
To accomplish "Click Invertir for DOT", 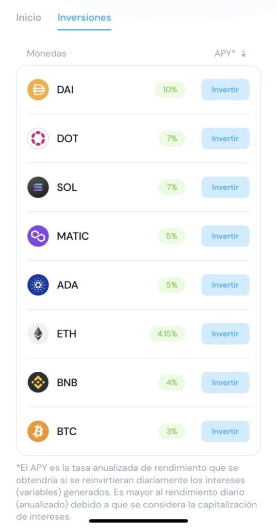I will (225, 138).
